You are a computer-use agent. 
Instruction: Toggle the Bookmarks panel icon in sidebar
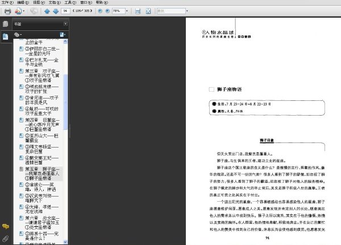tap(6, 36)
